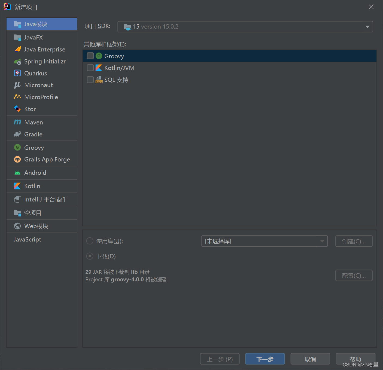
Task: Enable the SQL 支持 checkbox
Action: pyautogui.click(x=90, y=79)
